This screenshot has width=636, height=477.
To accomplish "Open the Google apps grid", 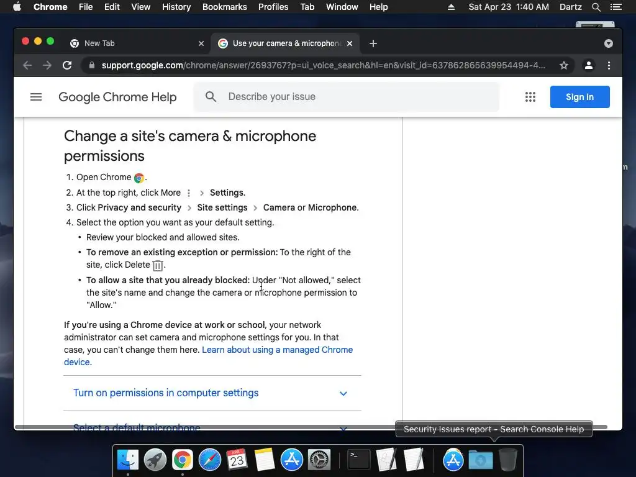I will 530,97.
